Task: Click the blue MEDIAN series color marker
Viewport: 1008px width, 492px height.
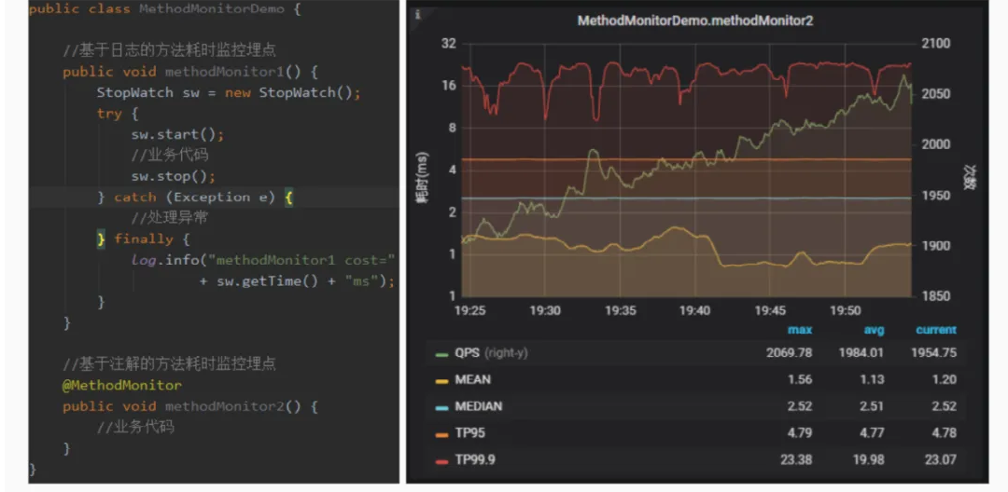Action: click(x=441, y=407)
